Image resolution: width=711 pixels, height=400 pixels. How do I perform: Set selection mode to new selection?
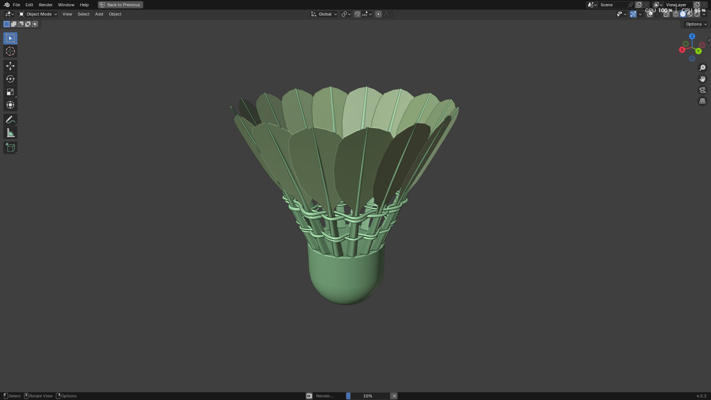point(7,24)
